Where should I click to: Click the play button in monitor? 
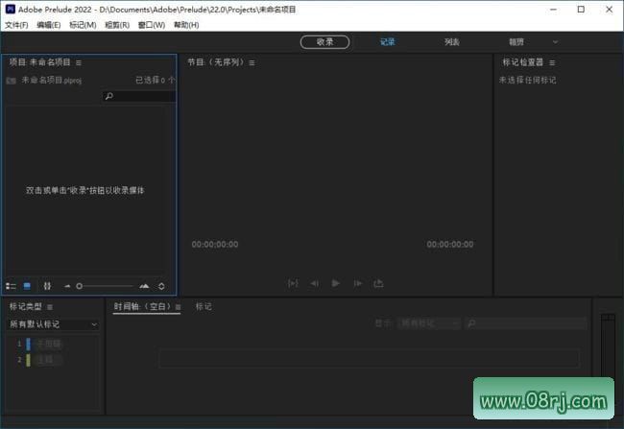tap(335, 283)
